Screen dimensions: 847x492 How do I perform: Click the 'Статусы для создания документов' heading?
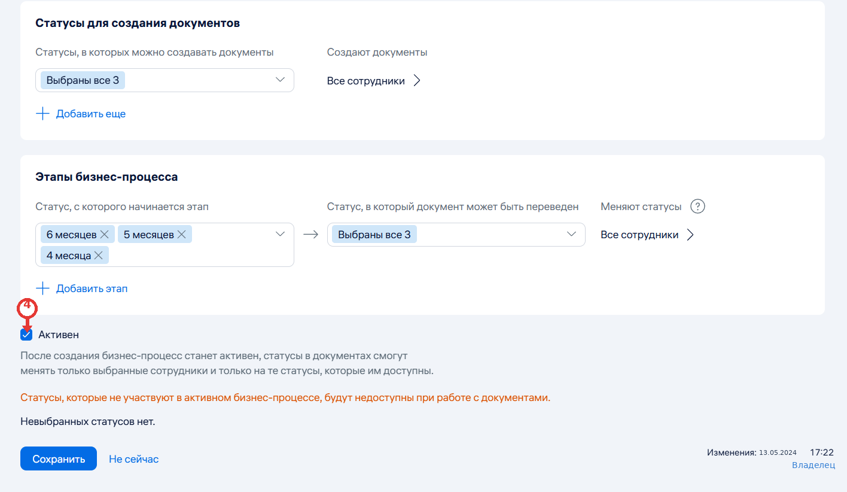[138, 23]
